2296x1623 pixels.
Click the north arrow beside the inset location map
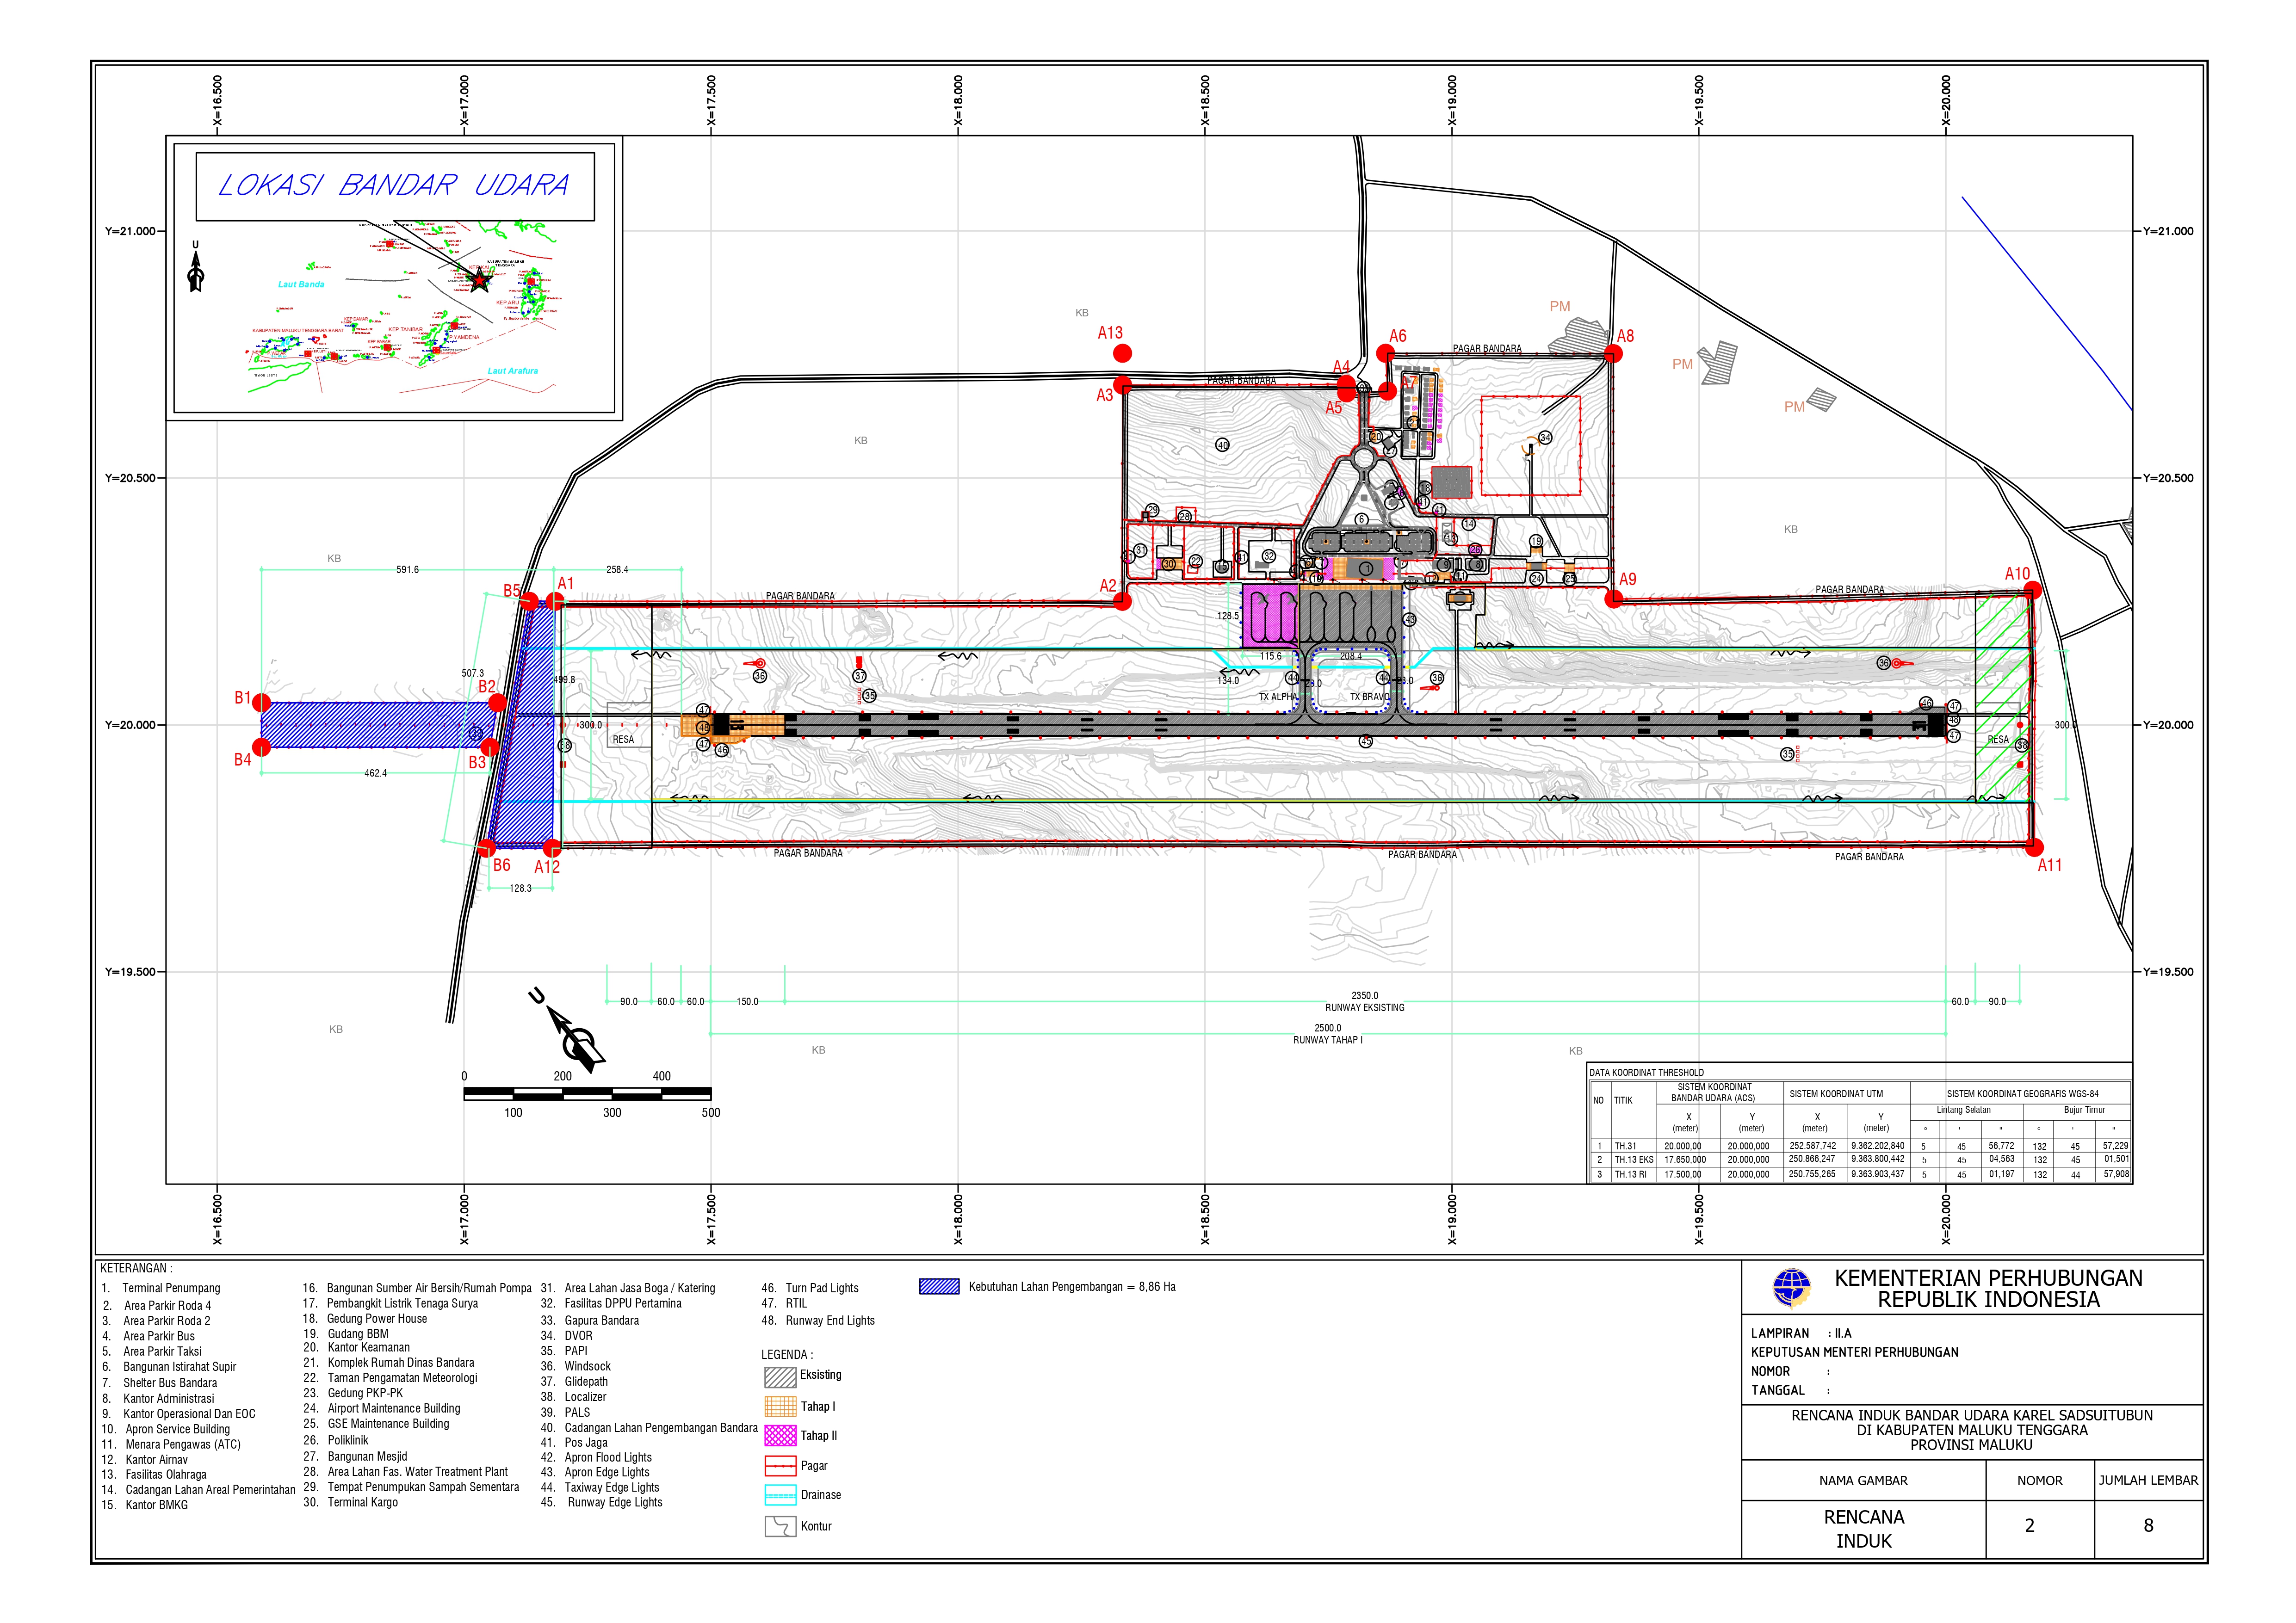pos(196,266)
